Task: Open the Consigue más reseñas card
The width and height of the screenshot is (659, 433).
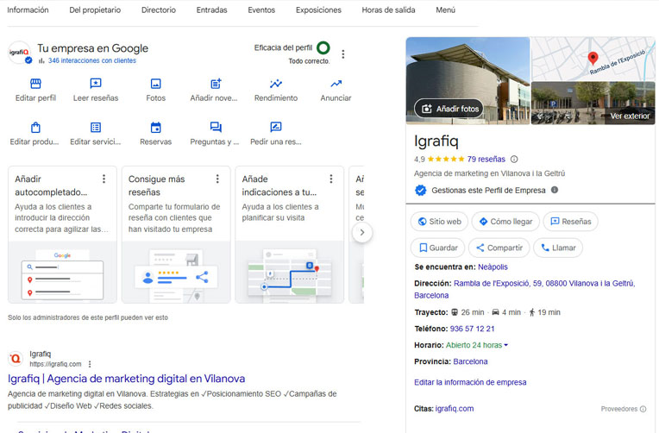Action: click(x=176, y=235)
